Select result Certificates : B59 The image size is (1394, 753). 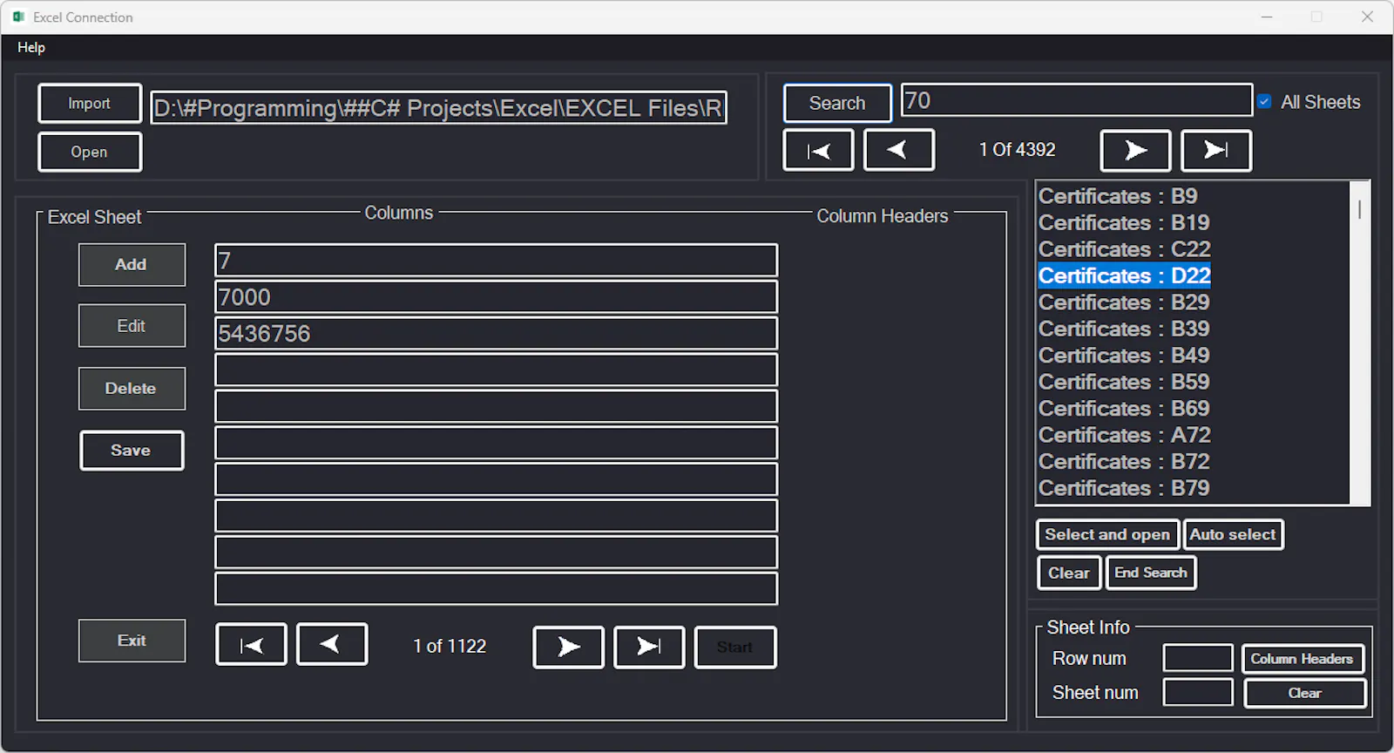pos(1124,382)
